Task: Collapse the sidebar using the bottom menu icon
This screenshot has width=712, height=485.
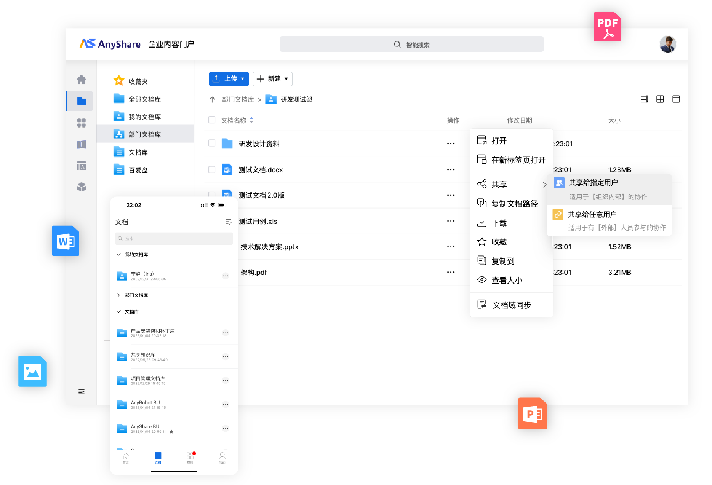Action: [81, 392]
